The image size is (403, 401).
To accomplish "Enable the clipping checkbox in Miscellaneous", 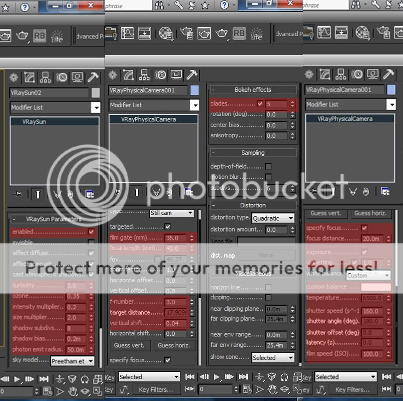I will pyautogui.click(x=268, y=297).
